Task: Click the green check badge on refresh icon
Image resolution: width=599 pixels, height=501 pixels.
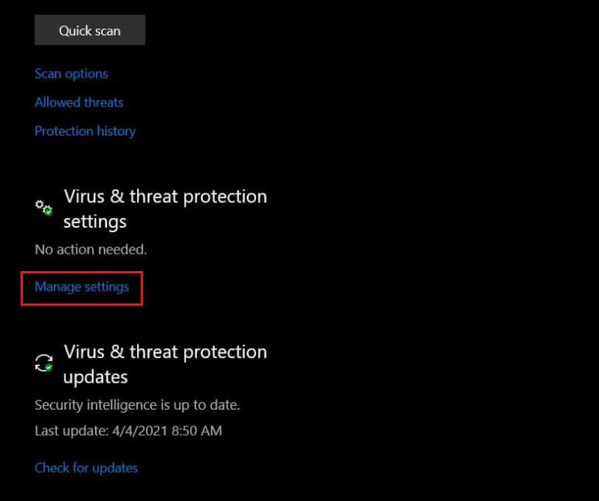Action: (49, 368)
